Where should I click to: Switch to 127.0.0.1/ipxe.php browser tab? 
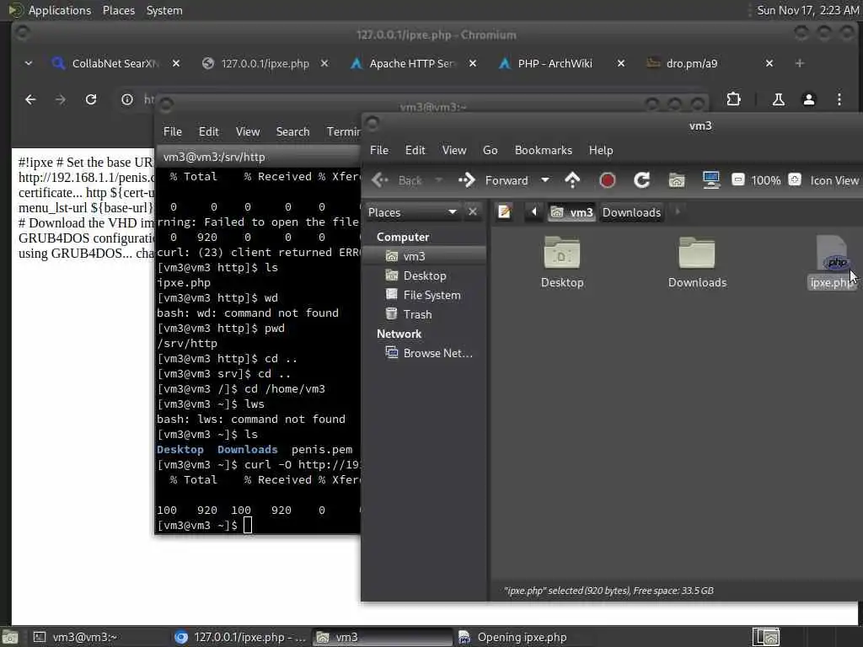click(x=265, y=64)
